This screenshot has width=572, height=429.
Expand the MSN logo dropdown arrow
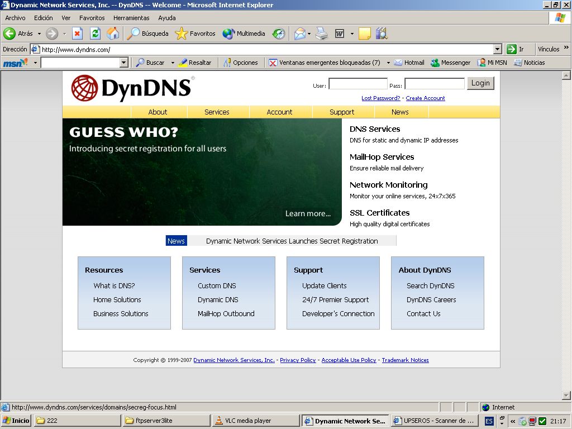tap(35, 63)
